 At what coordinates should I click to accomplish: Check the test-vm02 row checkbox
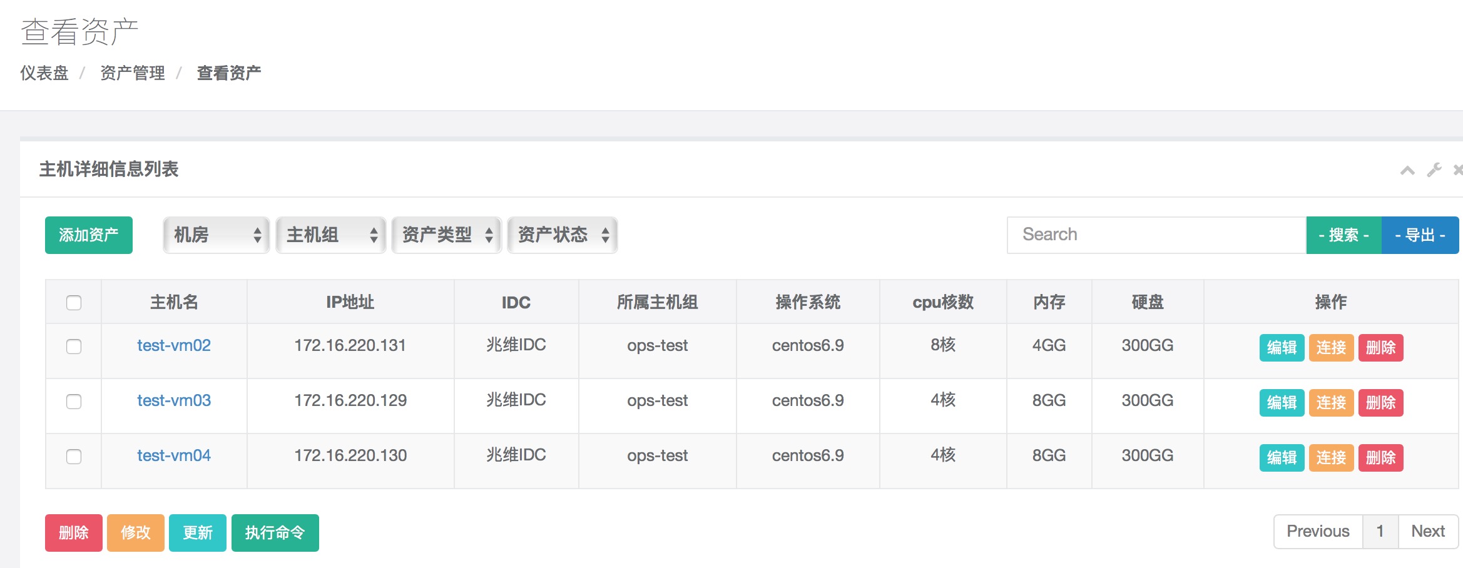[74, 347]
